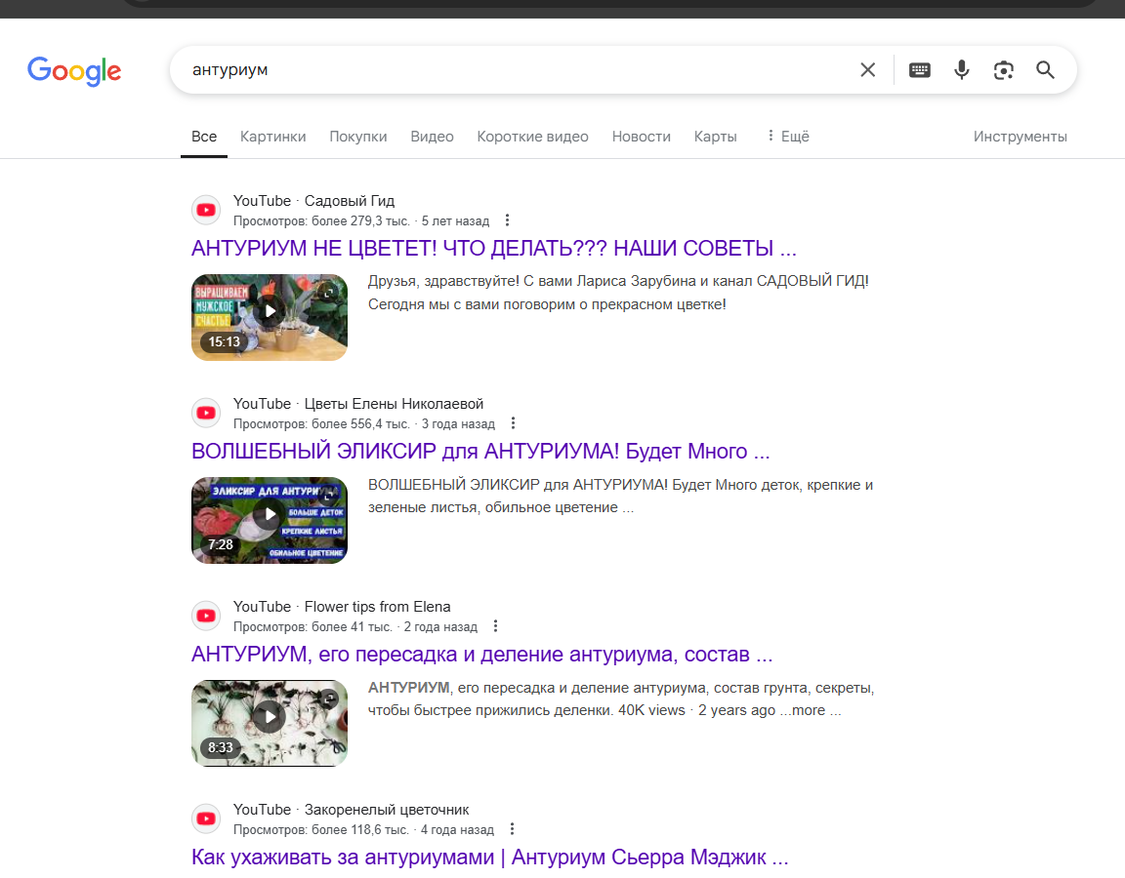This screenshot has height=878, width=1125.
Task: Click snippet mentioning состав грунта, секреты
Action: (x=621, y=698)
